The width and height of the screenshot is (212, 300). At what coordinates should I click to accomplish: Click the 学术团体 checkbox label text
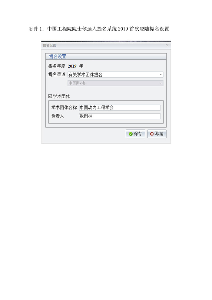coord(61,96)
